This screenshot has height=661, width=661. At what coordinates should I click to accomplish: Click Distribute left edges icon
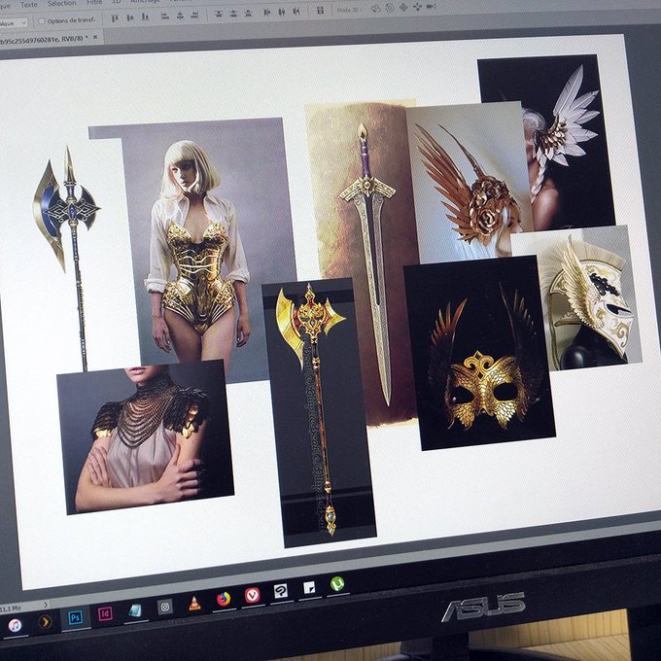pyautogui.click(x=267, y=13)
